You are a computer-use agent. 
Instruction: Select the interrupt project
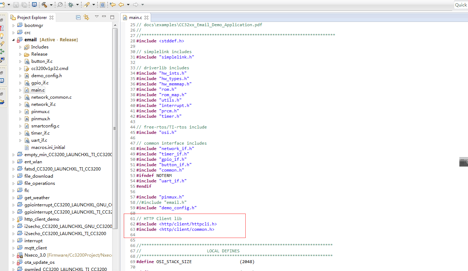tap(33, 241)
